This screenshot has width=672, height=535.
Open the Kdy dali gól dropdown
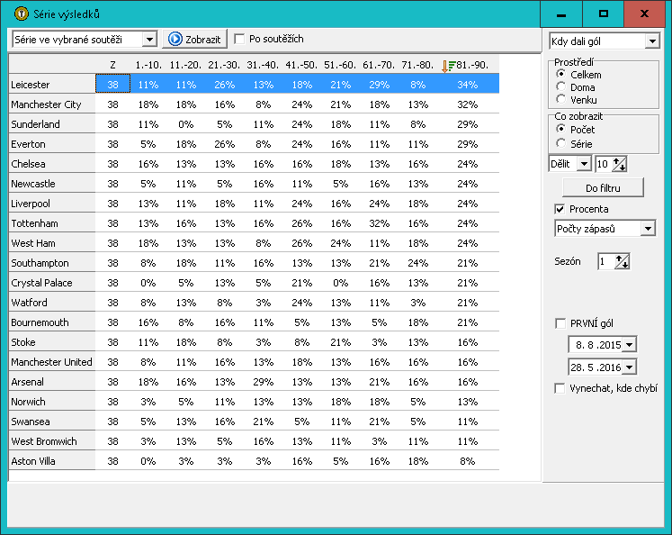point(652,41)
